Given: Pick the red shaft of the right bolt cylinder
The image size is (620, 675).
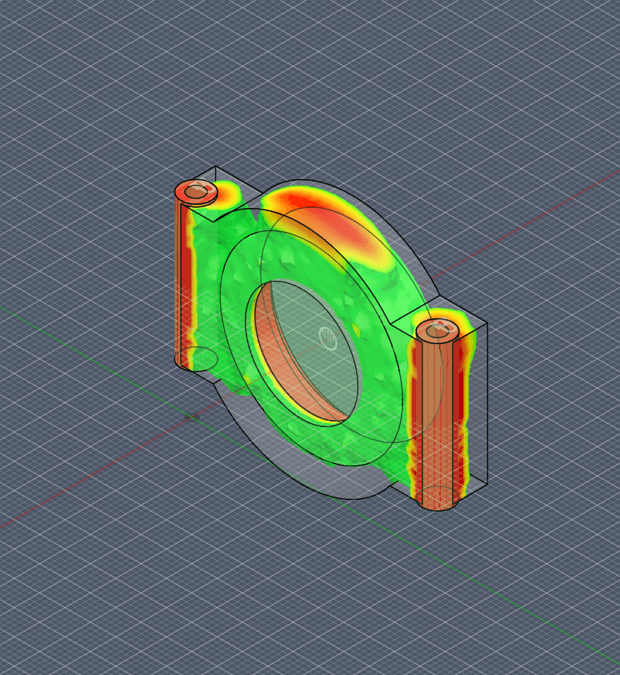Looking at the screenshot, I should click(437, 422).
